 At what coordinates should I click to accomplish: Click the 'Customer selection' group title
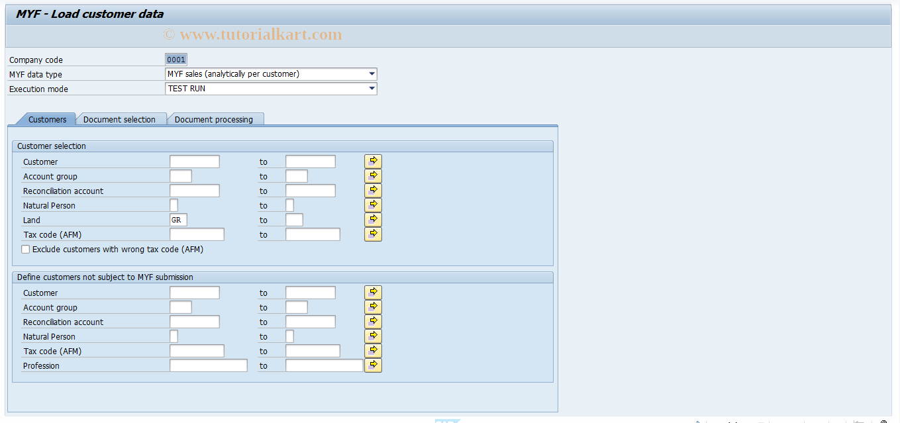pyautogui.click(x=52, y=146)
